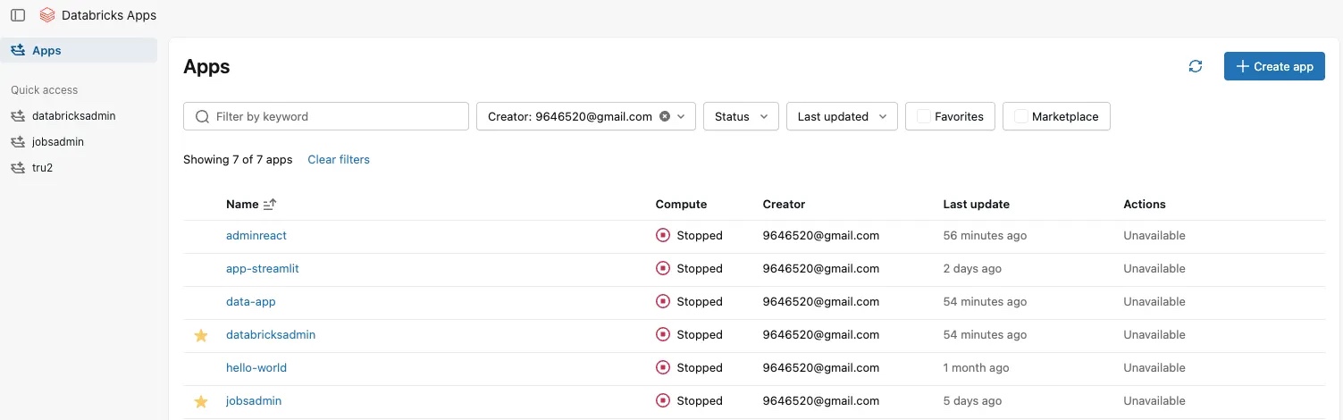Click the jobsadmin quick access icon
The width and height of the screenshot is (1343, 420).
(x=18, y=142)
